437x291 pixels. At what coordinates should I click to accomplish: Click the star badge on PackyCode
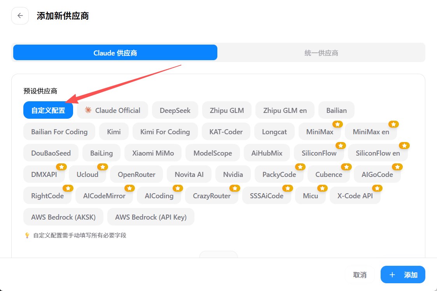[300, 167]
